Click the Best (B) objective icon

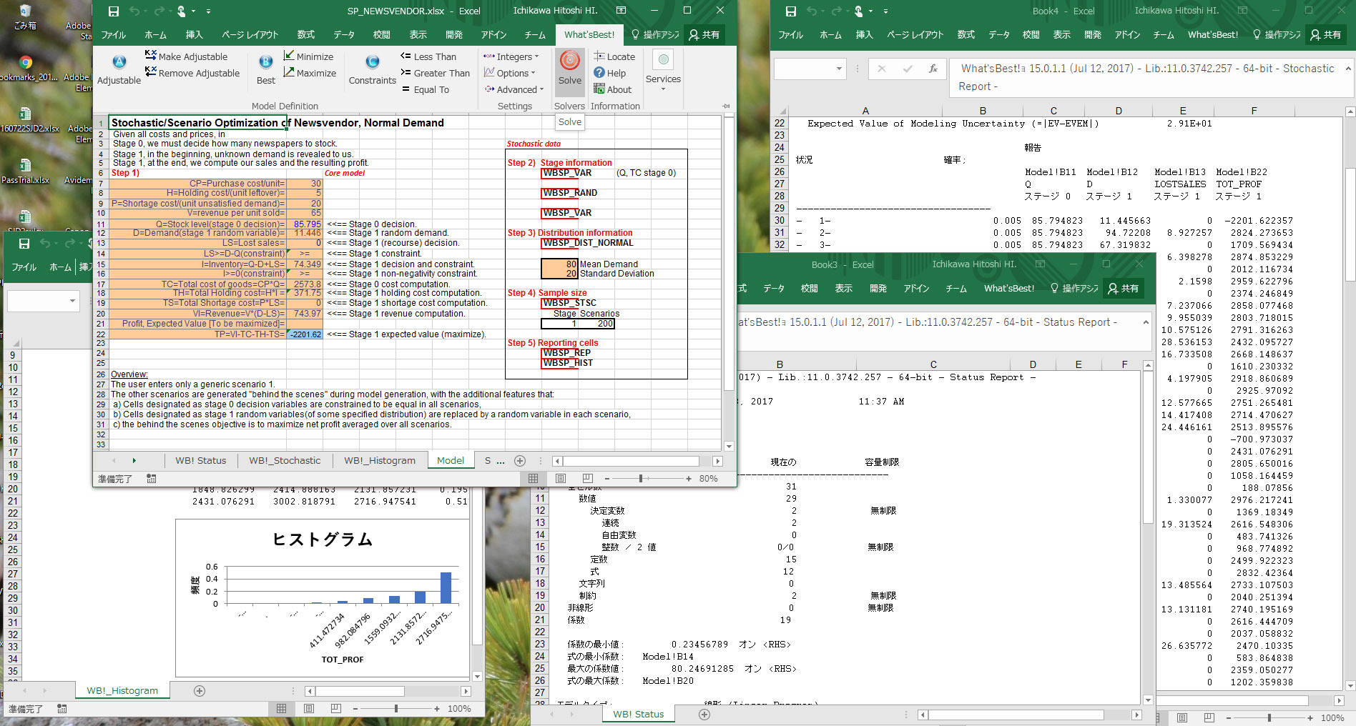[x=265, y=62]
